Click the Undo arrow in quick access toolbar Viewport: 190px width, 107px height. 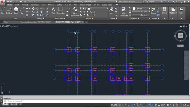(x=25, y=1)
